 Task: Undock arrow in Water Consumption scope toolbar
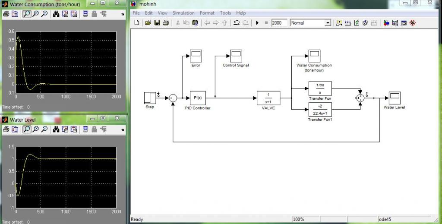123,14
